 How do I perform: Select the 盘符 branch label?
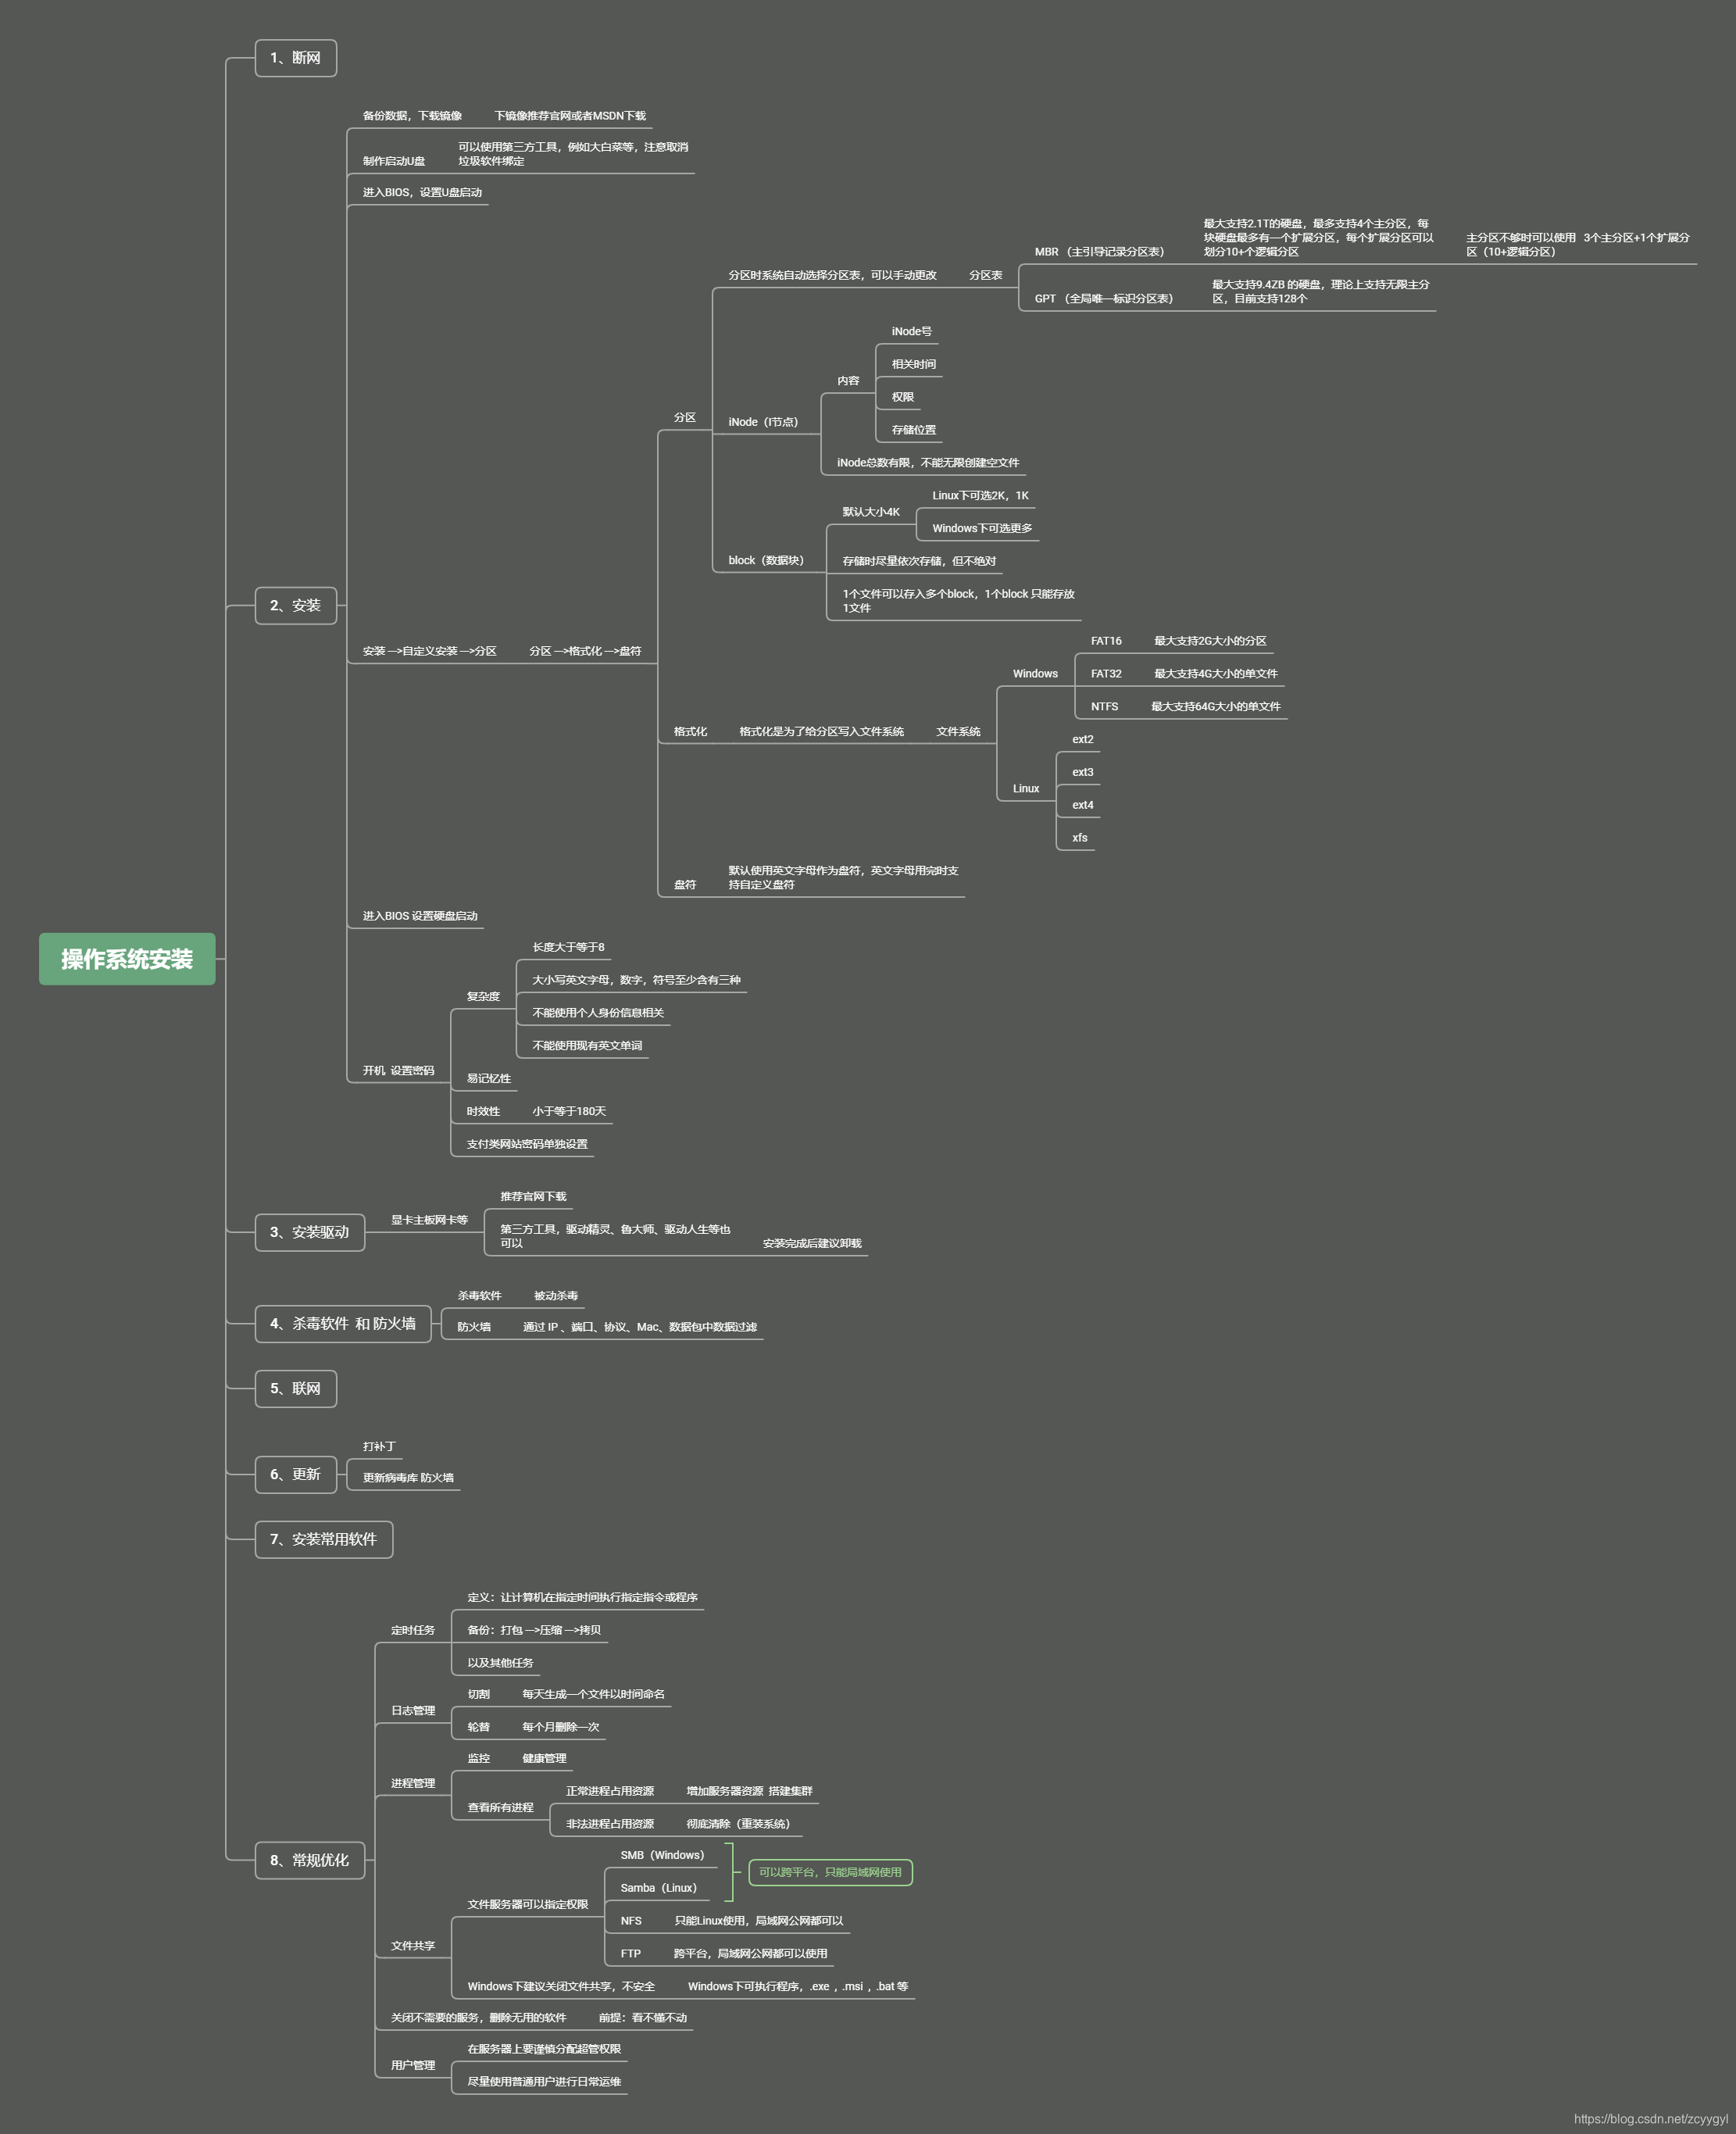684,885
